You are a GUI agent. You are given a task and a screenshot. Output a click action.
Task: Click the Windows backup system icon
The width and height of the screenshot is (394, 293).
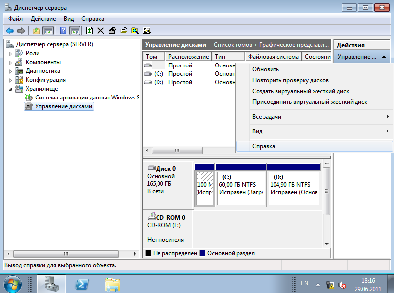[x=29, y=98]
